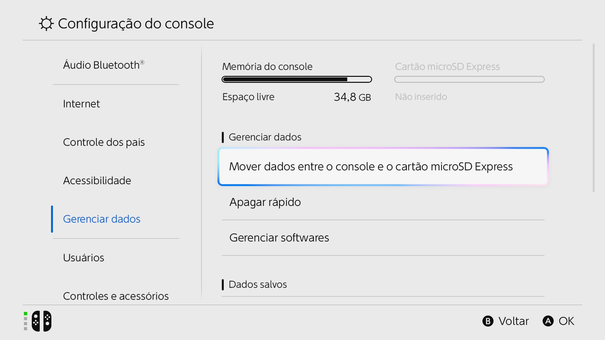Select Internet in the sidebar
605x340 pixels.
(81, 104)
